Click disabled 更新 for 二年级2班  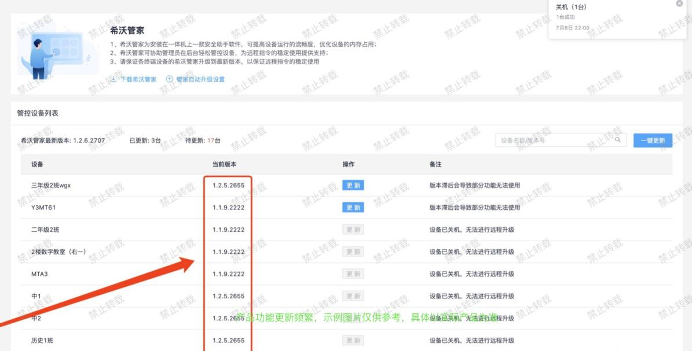tap(353, 230)
